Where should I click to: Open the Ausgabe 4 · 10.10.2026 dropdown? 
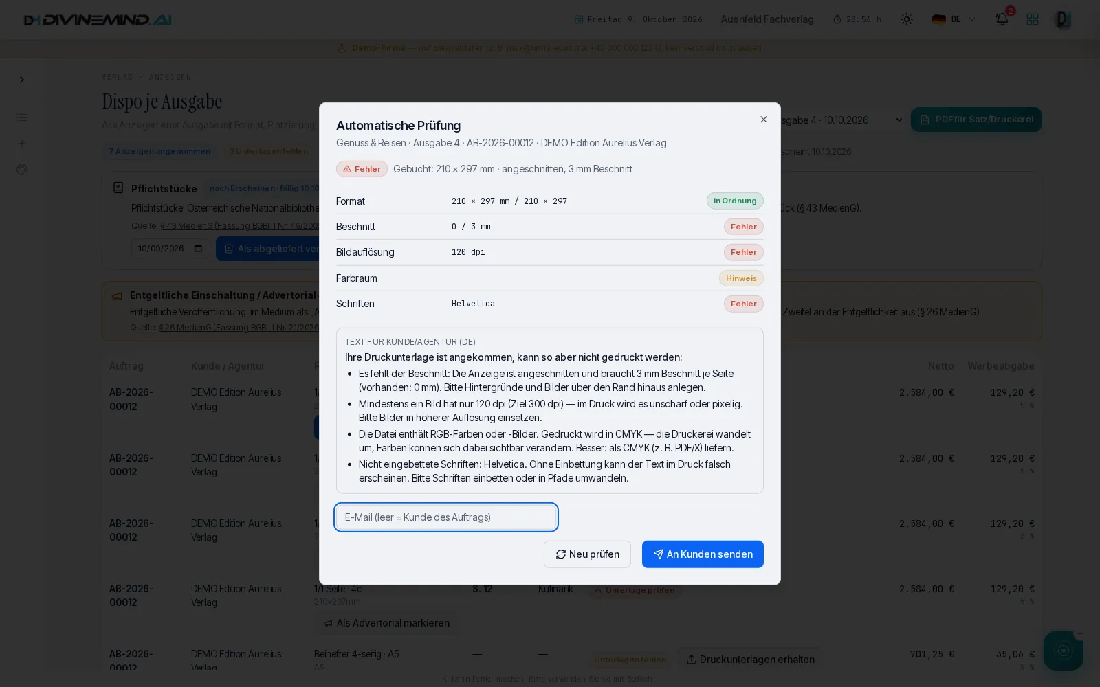[x=842, y=120]
